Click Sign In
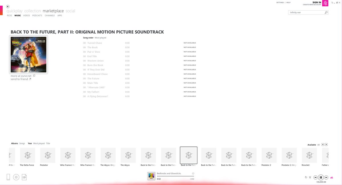 click(317, 2)
